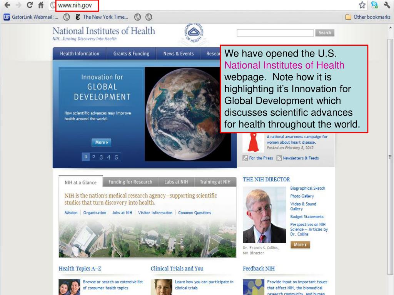Image resolution: width=394 pixels, height=295 pixels.
Task: Click the For the Press icon link
Action: point(245,158)
